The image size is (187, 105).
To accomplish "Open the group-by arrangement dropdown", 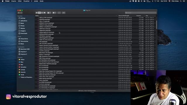I will tap(49, 13).
